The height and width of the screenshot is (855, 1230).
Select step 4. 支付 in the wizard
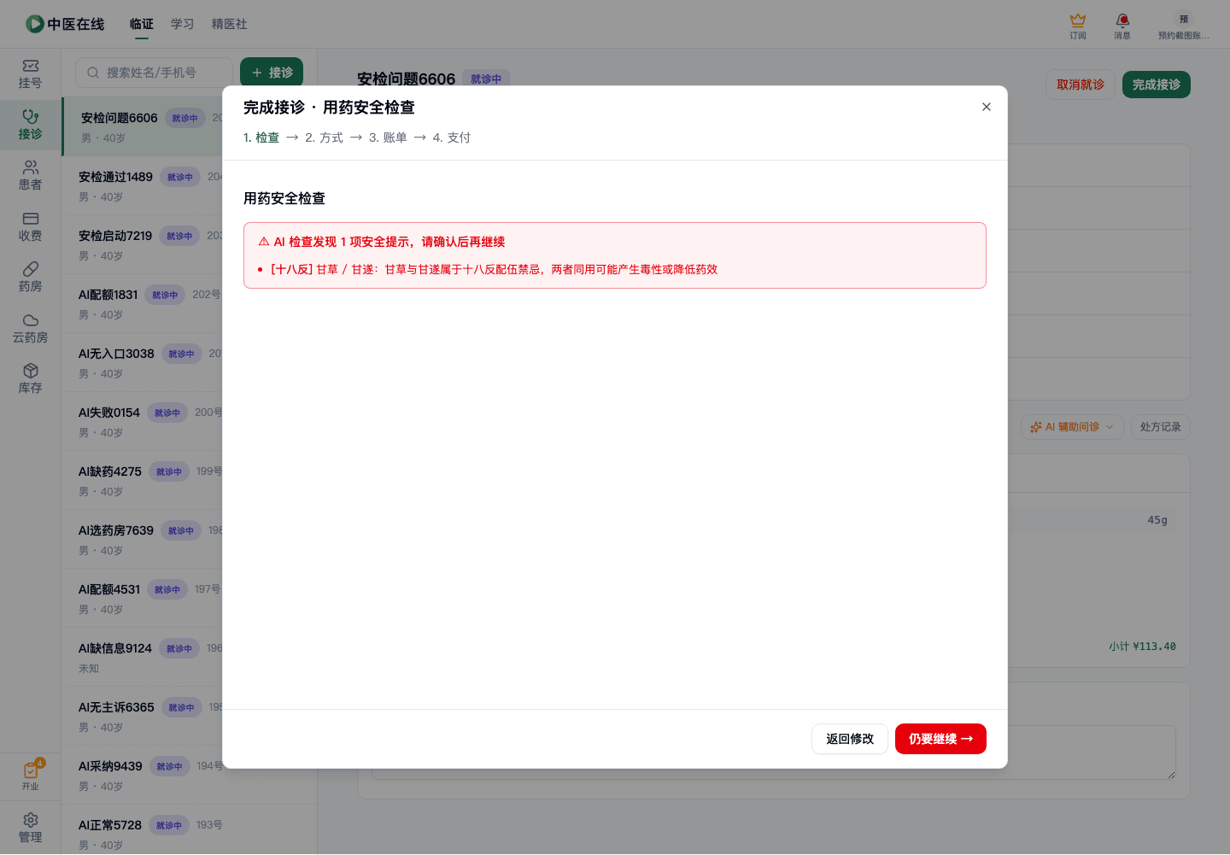451,138
